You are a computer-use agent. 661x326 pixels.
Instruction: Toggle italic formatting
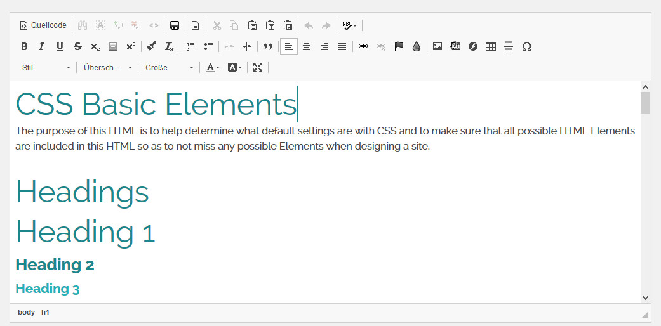[42, 46]
